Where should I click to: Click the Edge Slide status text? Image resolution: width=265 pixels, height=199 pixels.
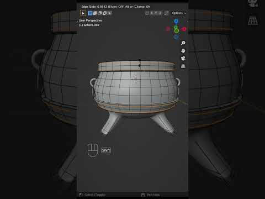tap(116, 7)
